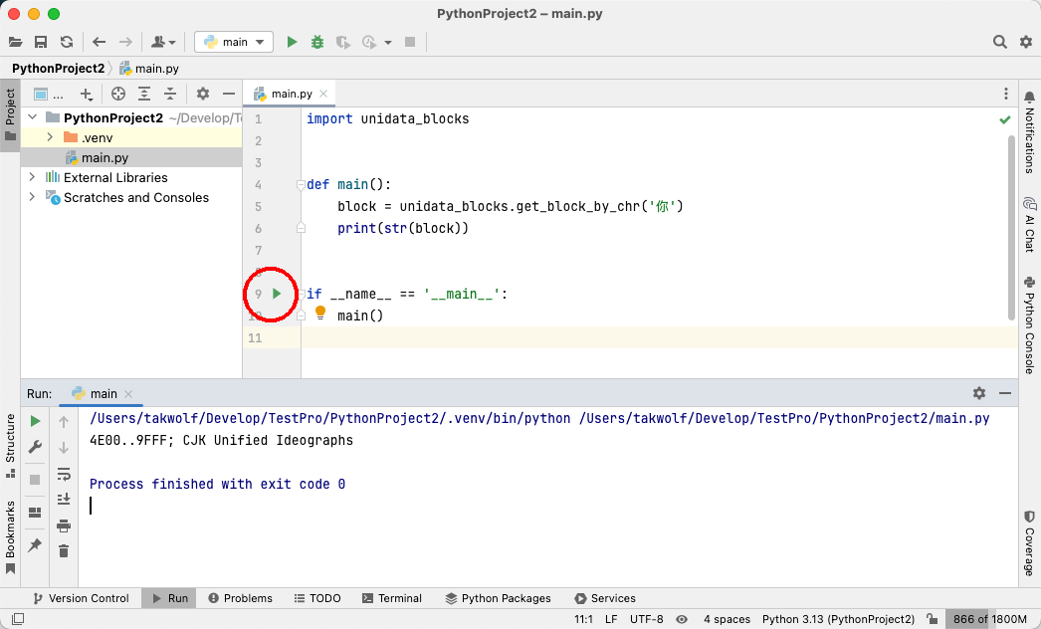Close the main run tab
Screen dimensions: 1041x629
pos(128,394)
